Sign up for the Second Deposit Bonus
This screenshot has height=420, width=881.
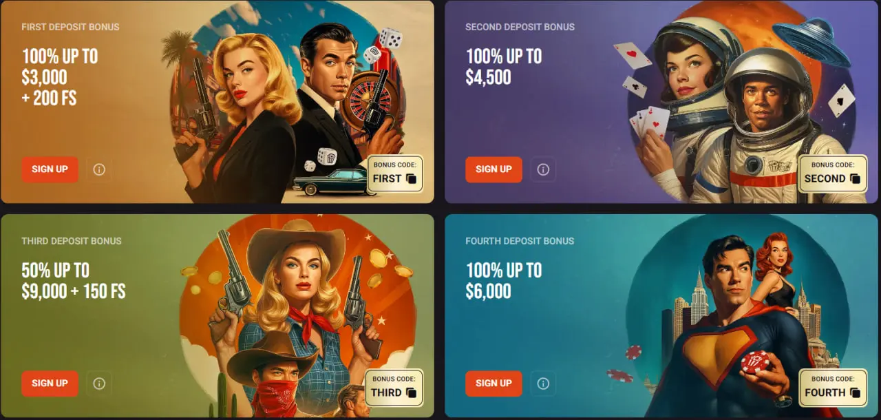(x=493, y=169)
